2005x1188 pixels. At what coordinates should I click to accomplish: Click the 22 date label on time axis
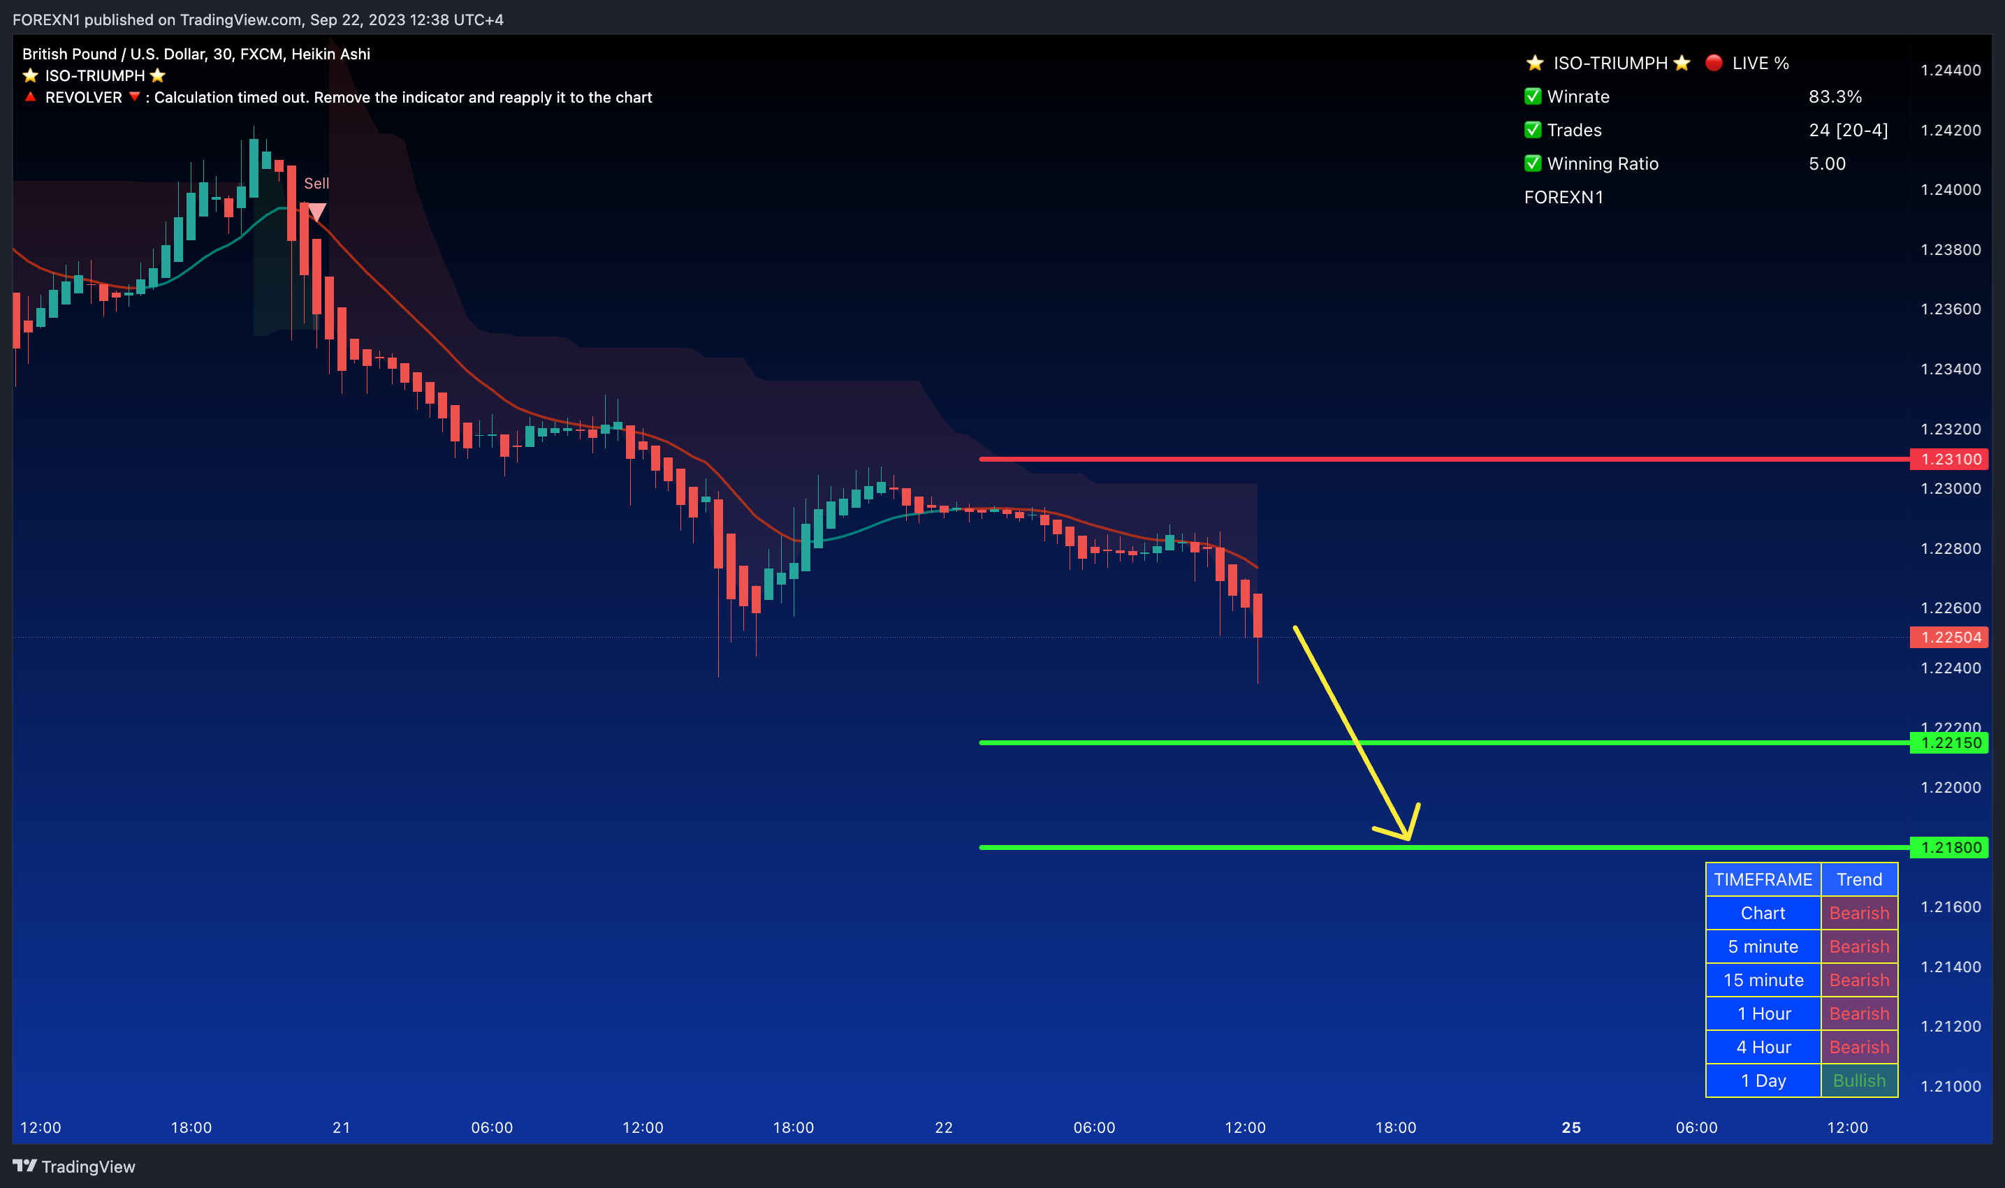coord(944,1128)
